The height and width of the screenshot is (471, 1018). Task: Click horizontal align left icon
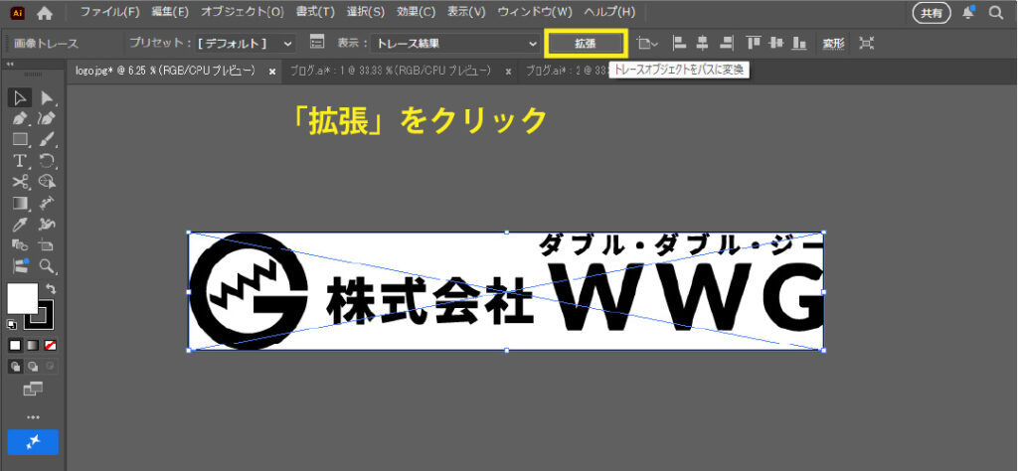pyautogui.click(x=680, y=44)
